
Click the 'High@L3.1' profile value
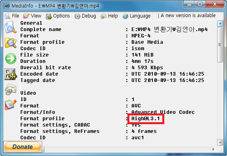[146, 119]
